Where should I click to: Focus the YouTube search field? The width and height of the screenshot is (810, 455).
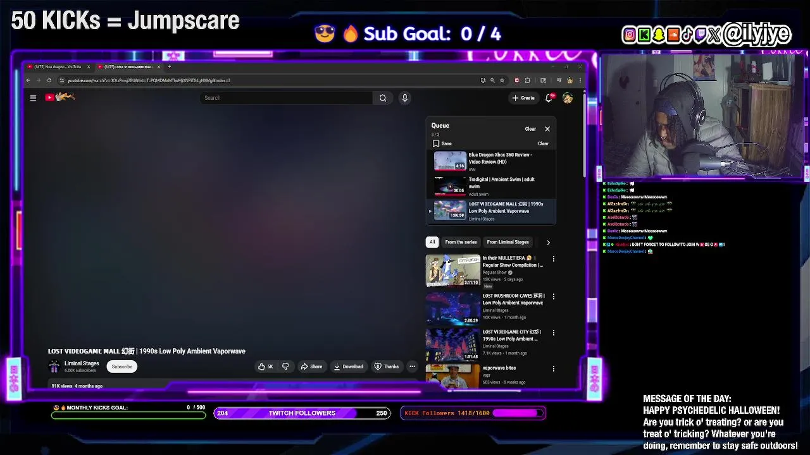tap(287, 98)
